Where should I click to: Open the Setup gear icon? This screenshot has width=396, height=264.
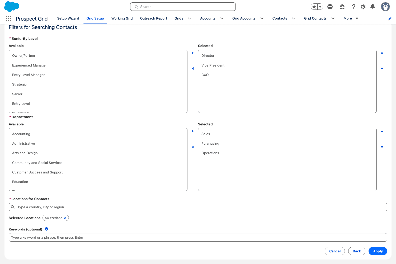363,7
